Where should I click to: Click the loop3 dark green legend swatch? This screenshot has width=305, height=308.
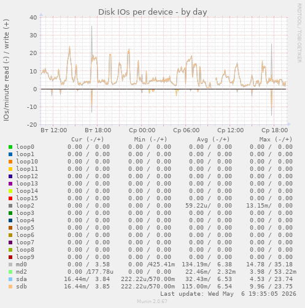coord(10,213)
